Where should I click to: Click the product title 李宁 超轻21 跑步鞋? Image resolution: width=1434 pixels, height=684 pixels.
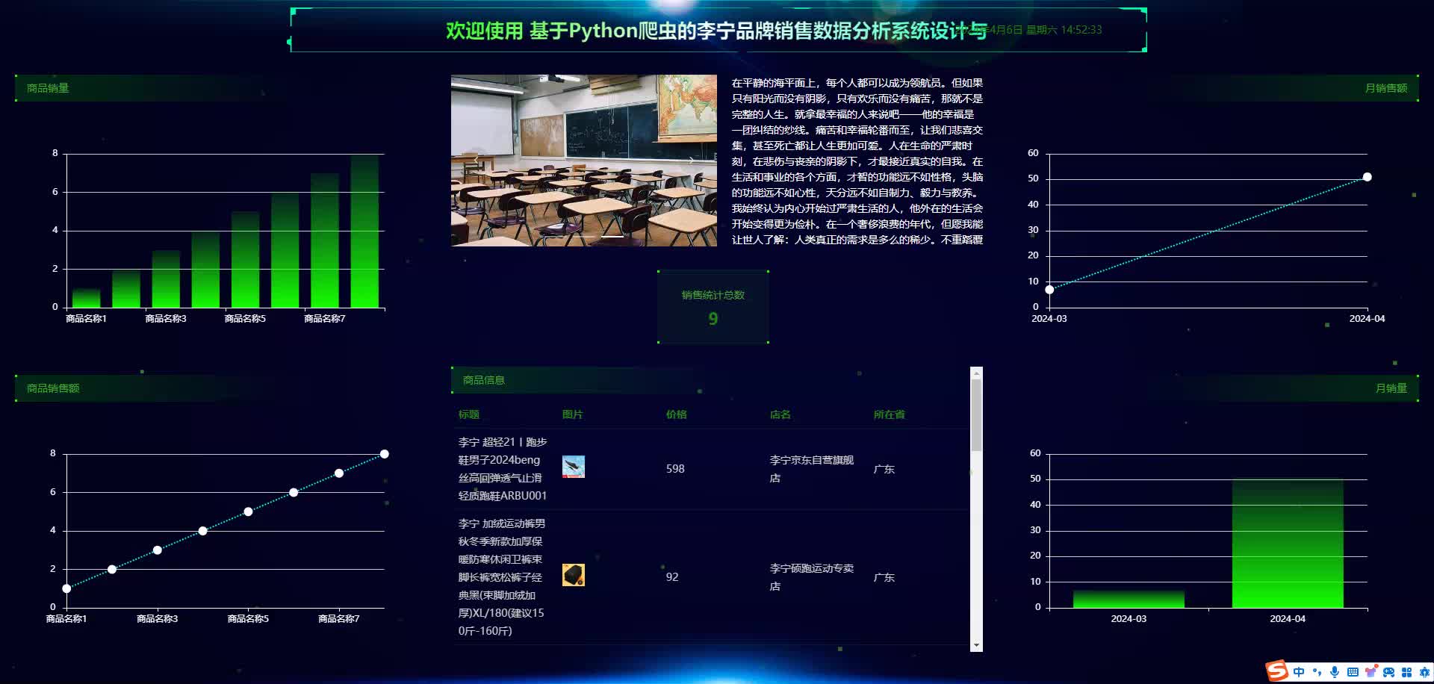[503, 469]
